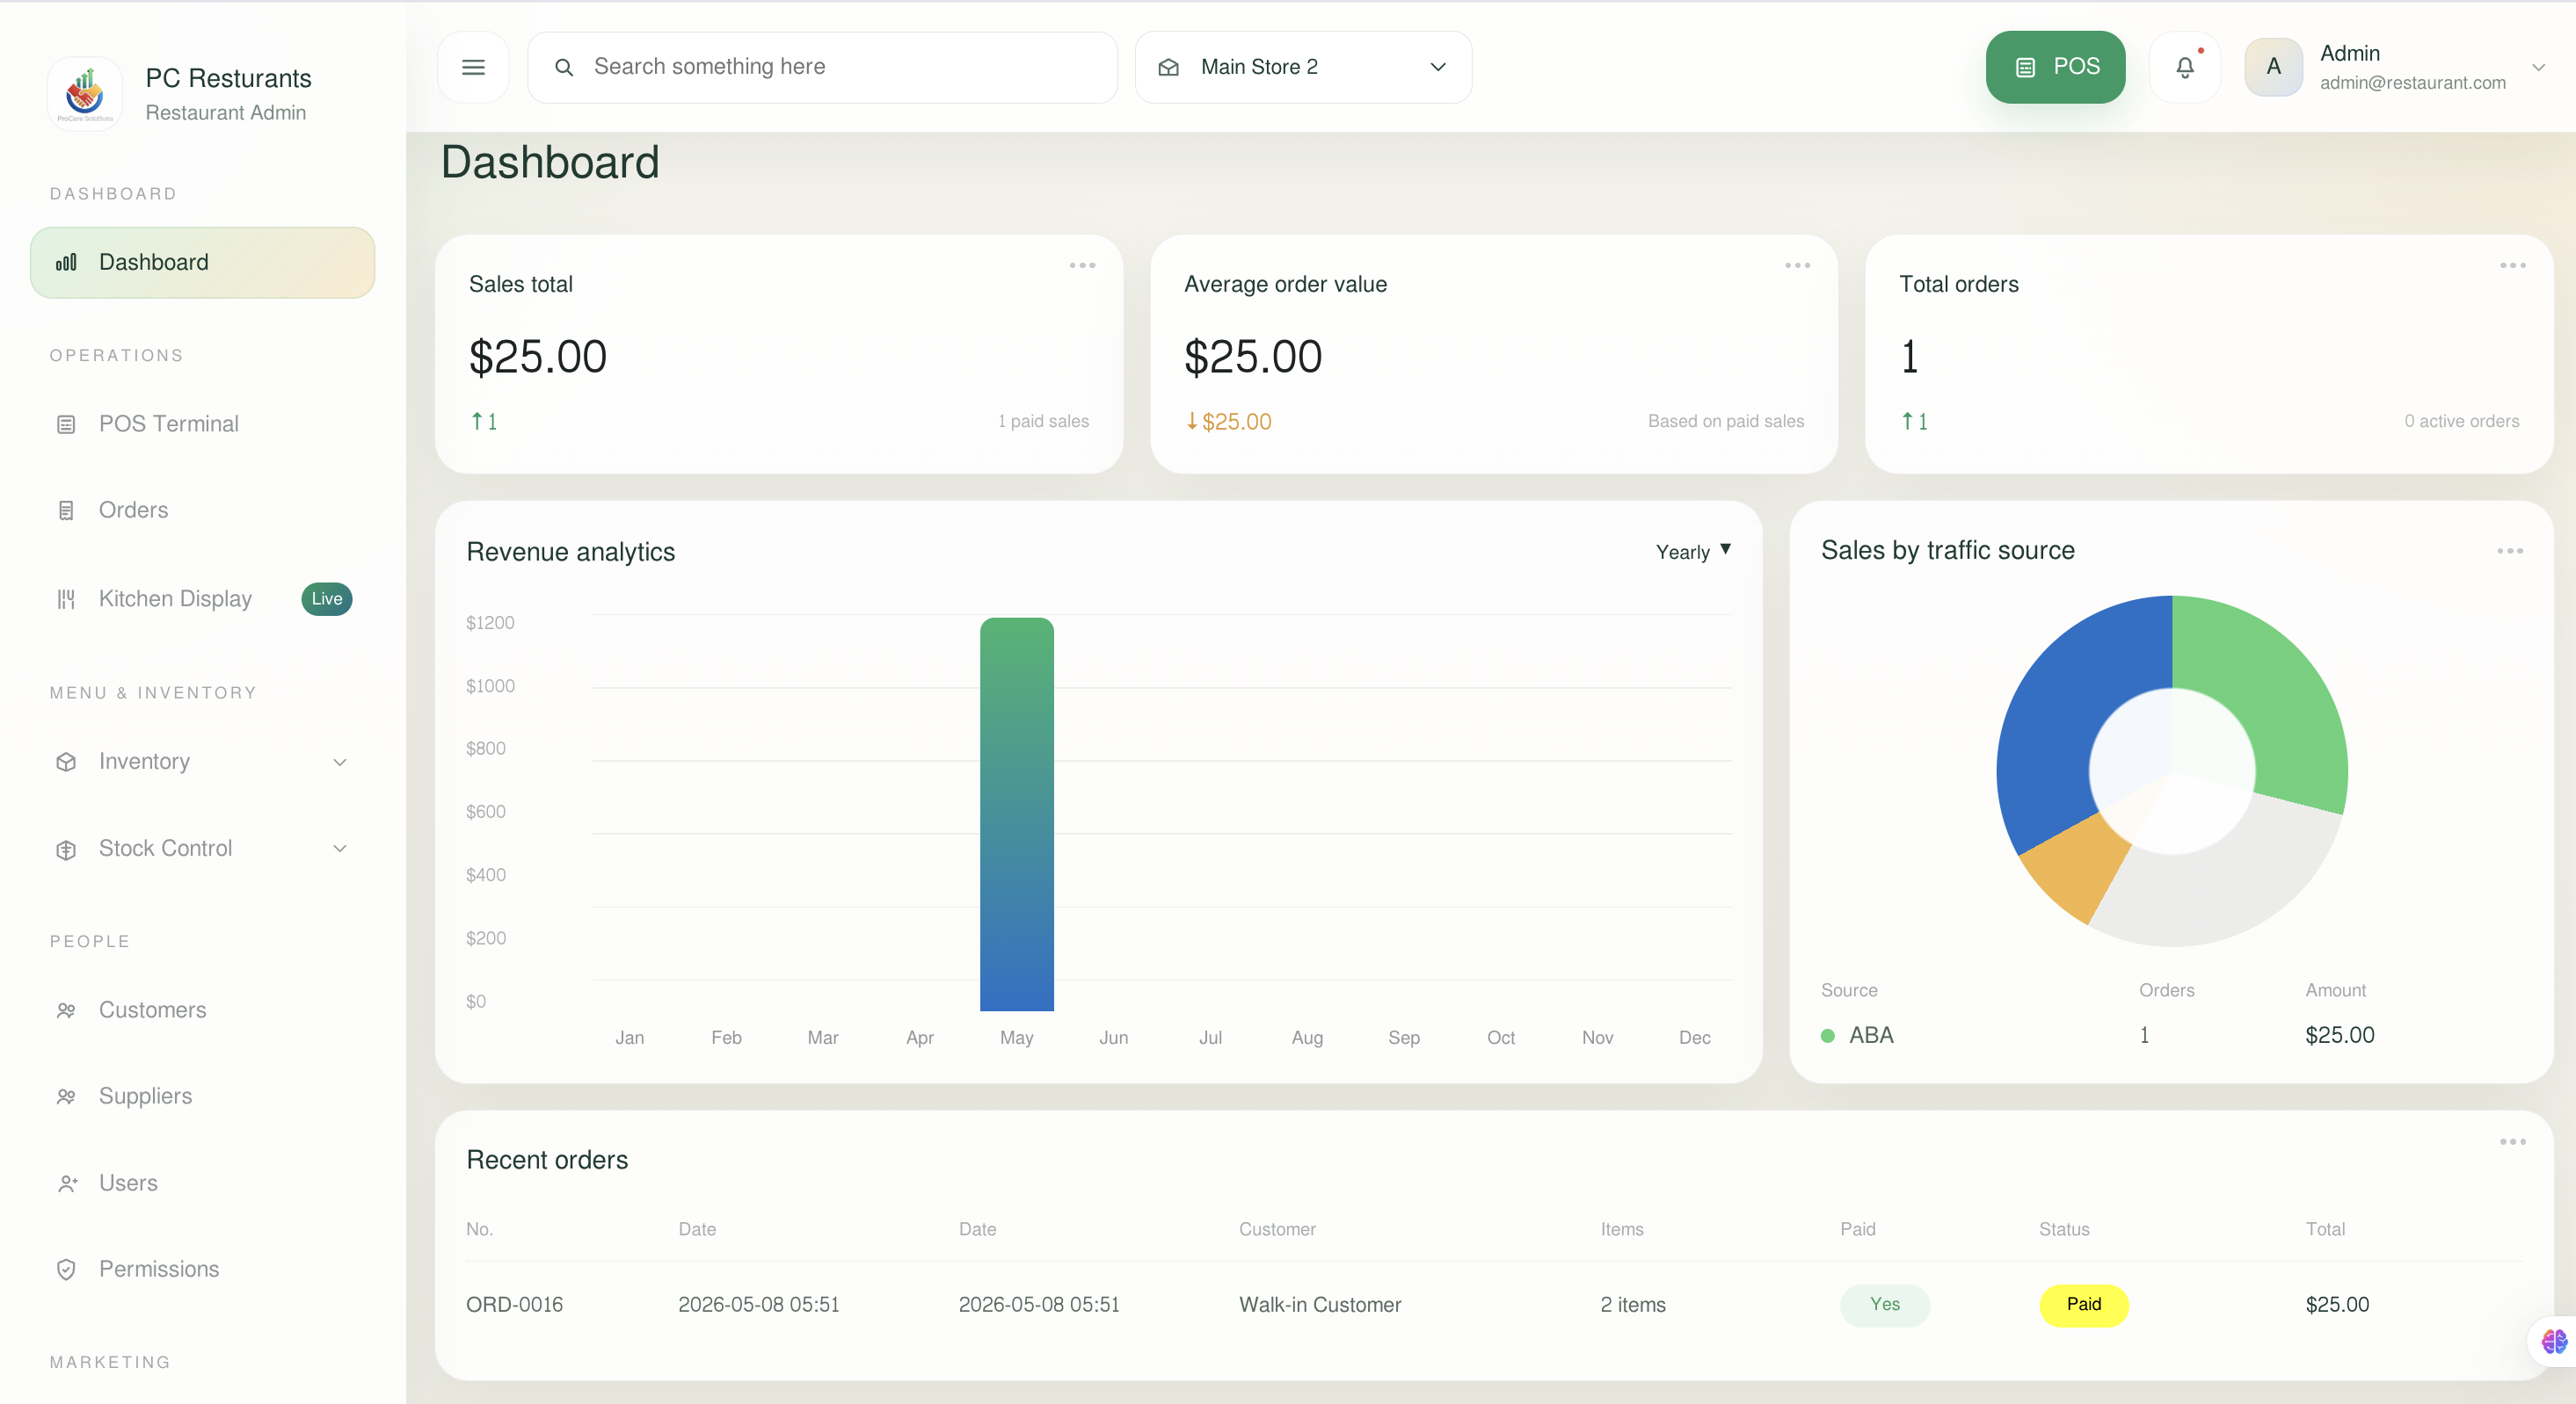Open the Yearly period dropdown

pos(1693,553)
